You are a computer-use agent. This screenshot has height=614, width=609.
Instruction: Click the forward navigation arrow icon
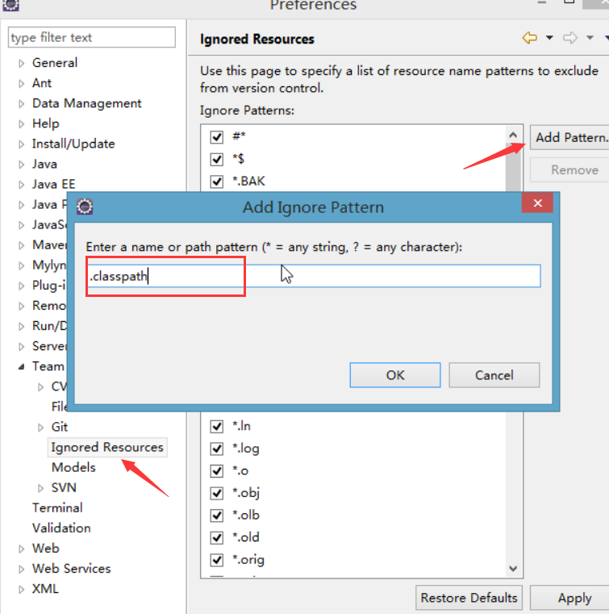[569, 38]
